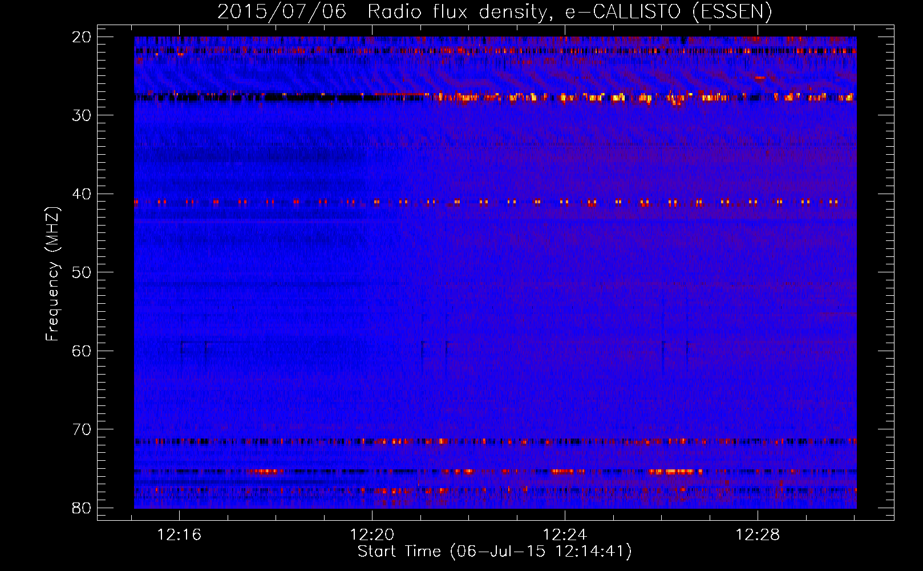Click the 12:16 time tick label
The image size is (923, 571).
tap(179, 535)
